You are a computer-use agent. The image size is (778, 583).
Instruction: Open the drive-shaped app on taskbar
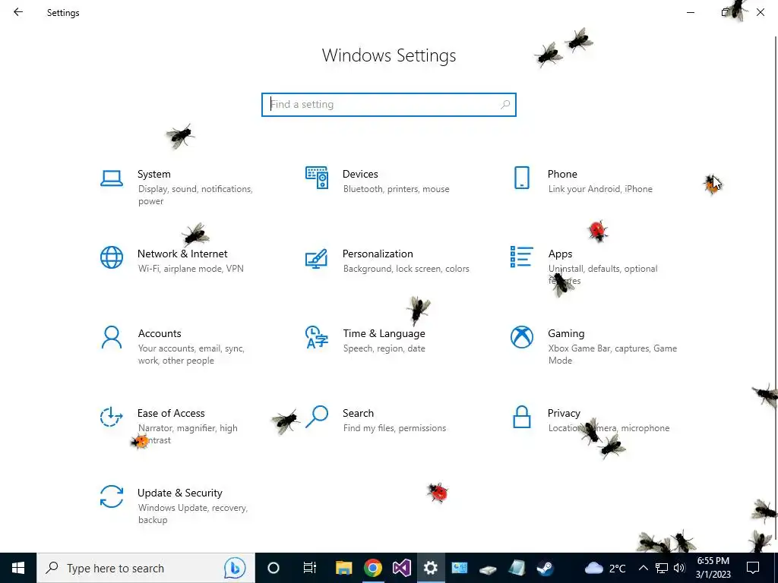[x=488, y=568]
